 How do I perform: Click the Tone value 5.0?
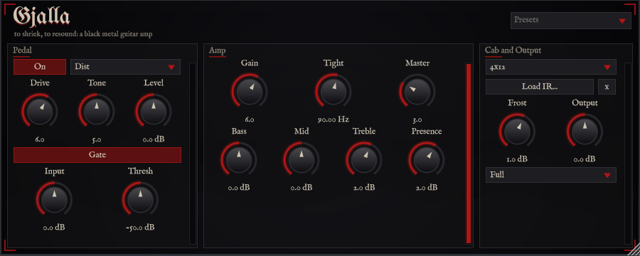[x=96, y=139]
